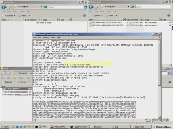The width and height of the screenshot is (173, 129).
Task: Open Type column filter dropdown in securefiles
Action: (x=58, y=20)
